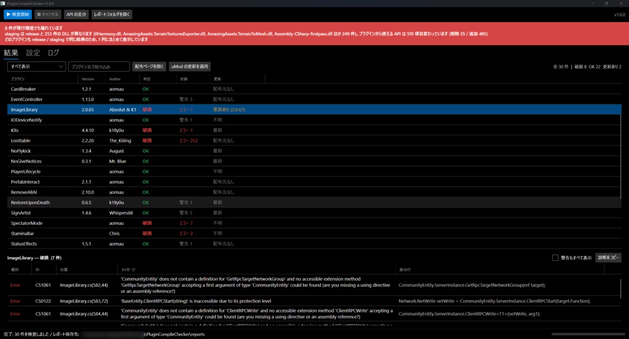Click the horizontal scrollbar in status bar area
This screenshot has height=339, width=629.
[588, 334]
